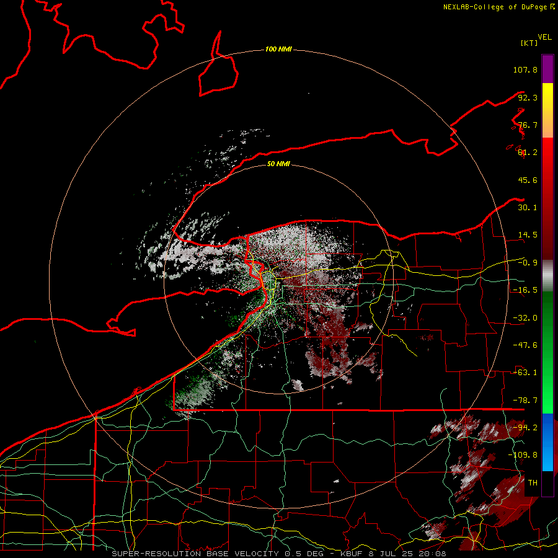Click the 76.7 velocity scale value

pos(528,125)
